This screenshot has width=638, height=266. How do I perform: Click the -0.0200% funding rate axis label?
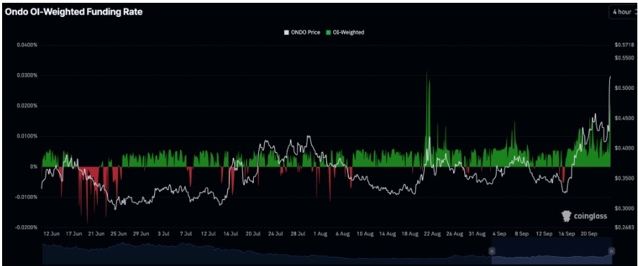click(x=26, y=227)
